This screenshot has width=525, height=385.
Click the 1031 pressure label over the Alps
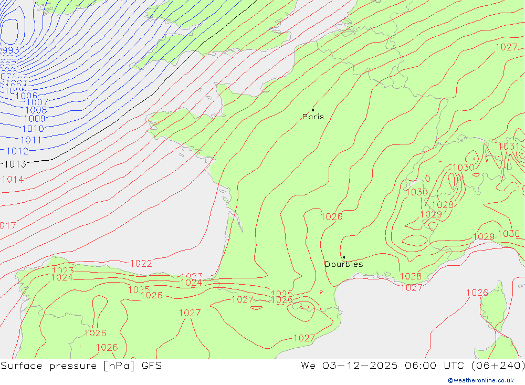tap(509, 147)
